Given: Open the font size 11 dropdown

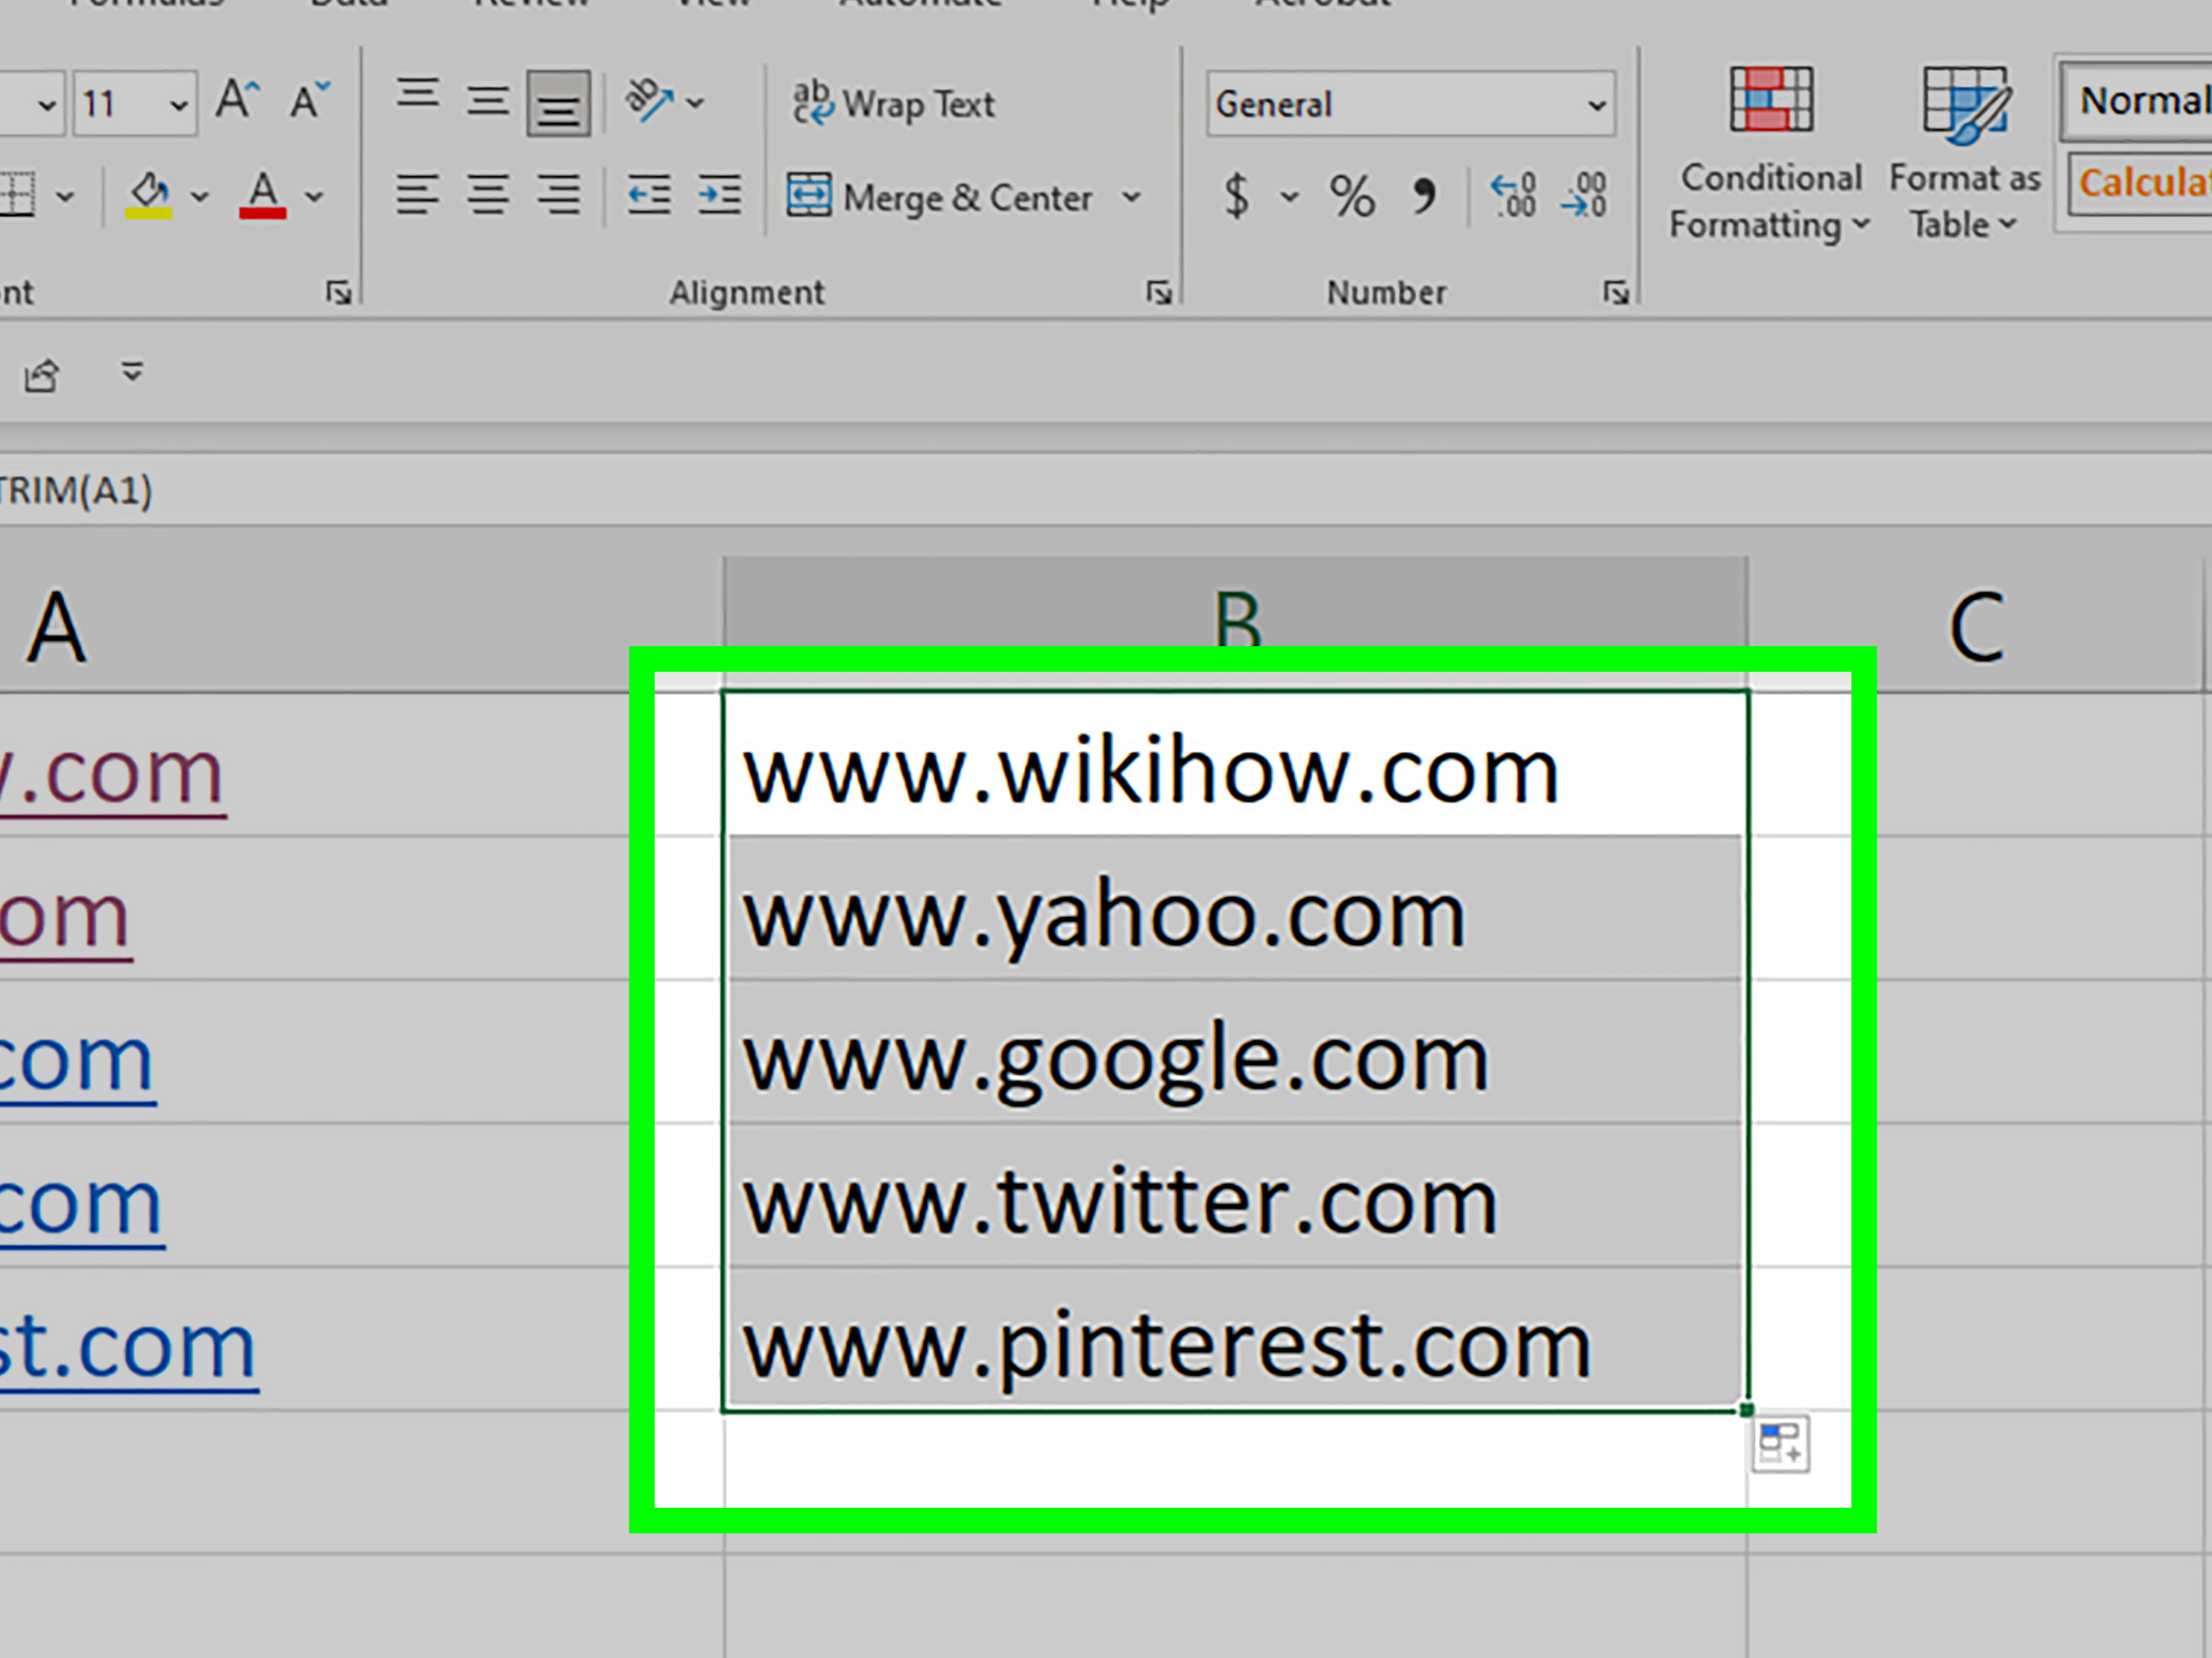Looking at the screenshot, I should pyautogui.click(x=179, y=104).
